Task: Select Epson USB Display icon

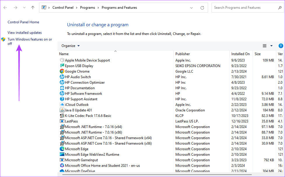Action: click(x=62, y=66)
